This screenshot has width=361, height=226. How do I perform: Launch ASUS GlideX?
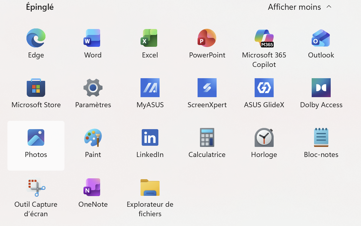pyautogui.click(x=264, y=88)
